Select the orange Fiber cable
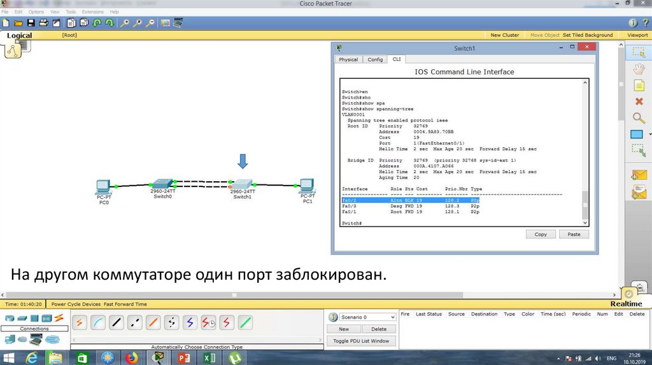652x365 pixels. [x=153, y=322]
